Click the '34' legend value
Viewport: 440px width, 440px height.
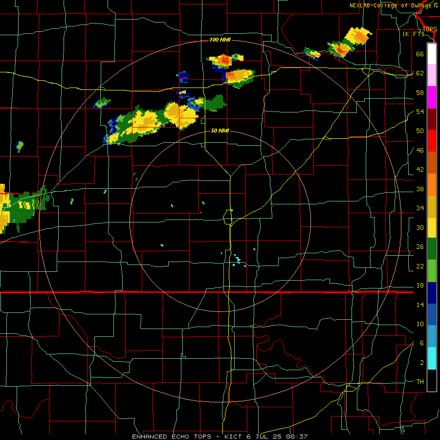pos(420,208)
